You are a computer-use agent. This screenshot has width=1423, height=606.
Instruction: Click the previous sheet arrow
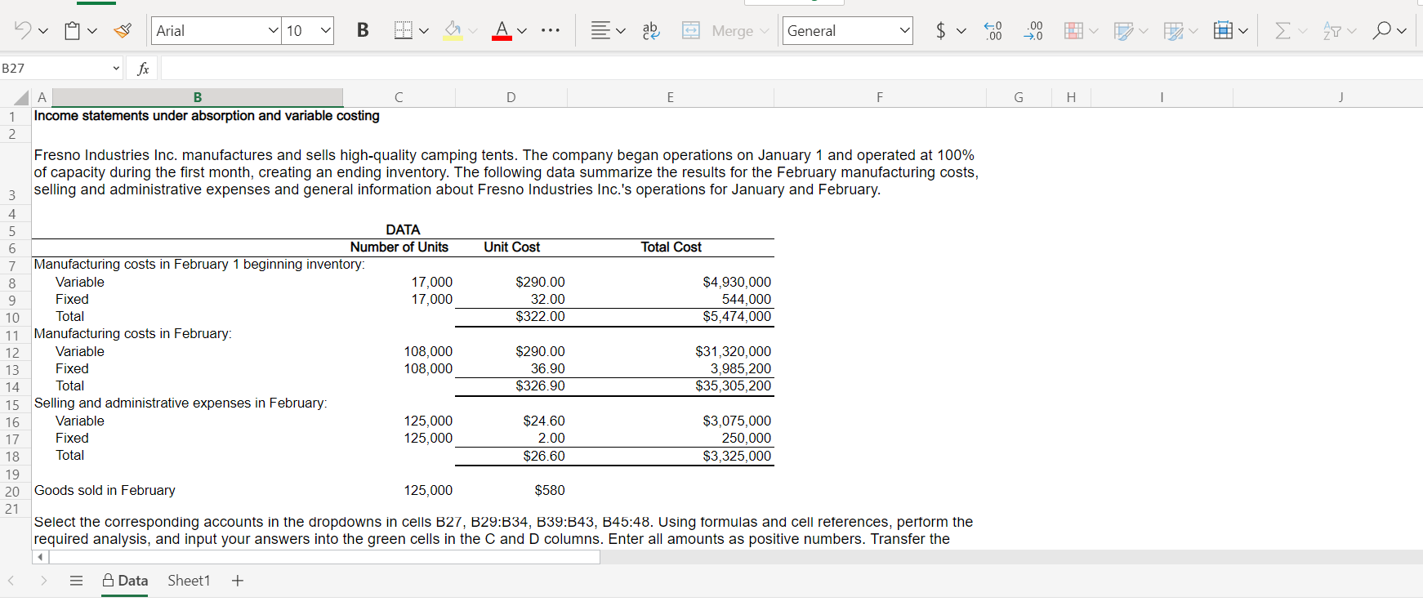[x=11, y=581]
